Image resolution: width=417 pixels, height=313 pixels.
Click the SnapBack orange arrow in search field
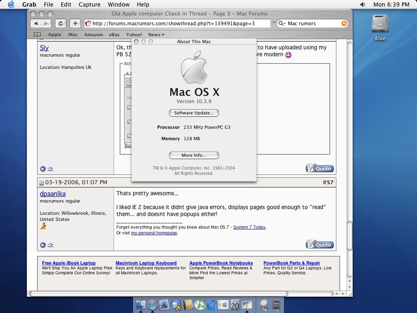click(x=344, y=23)
